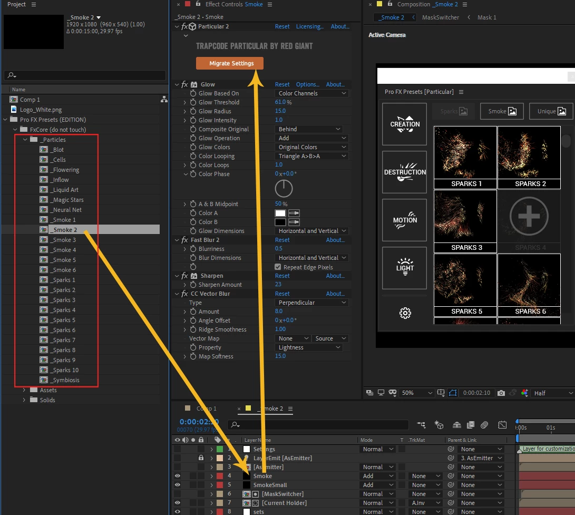
Task: Open Glow Based On dropdown
Action: pos(311,93)
